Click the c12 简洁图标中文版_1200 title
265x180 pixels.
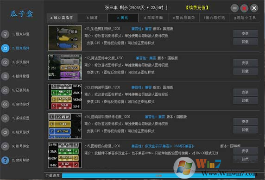point(104,58)
